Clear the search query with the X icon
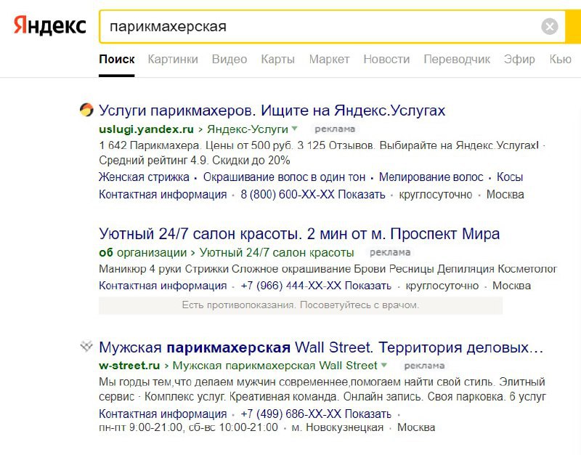This screenshot has width=581, height=455. (x=550, y=26)
